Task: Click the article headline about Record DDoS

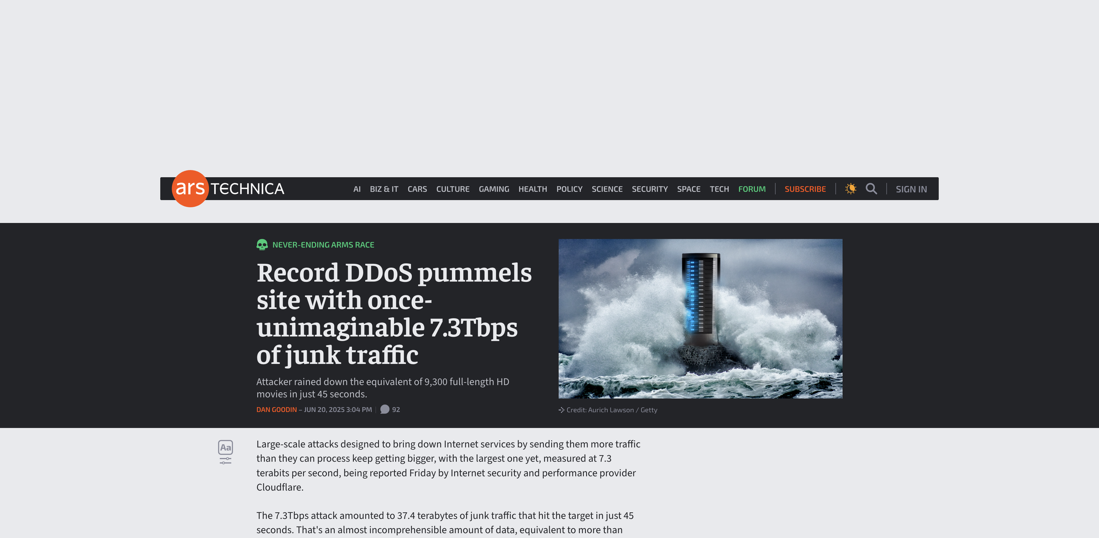Action: pos(394,313)
